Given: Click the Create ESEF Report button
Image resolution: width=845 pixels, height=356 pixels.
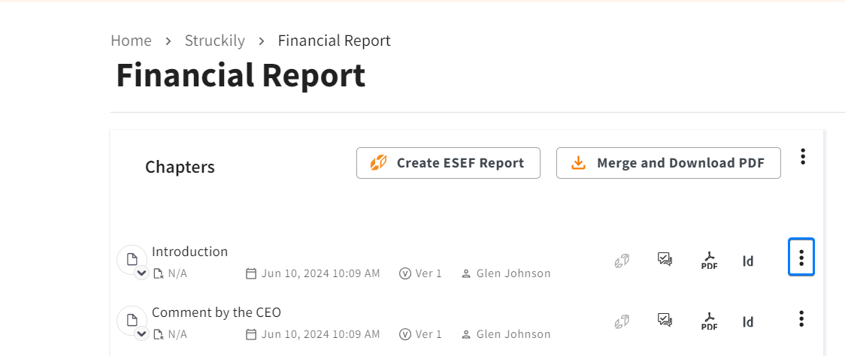Looking at the screenshot, I should point(448,163).
